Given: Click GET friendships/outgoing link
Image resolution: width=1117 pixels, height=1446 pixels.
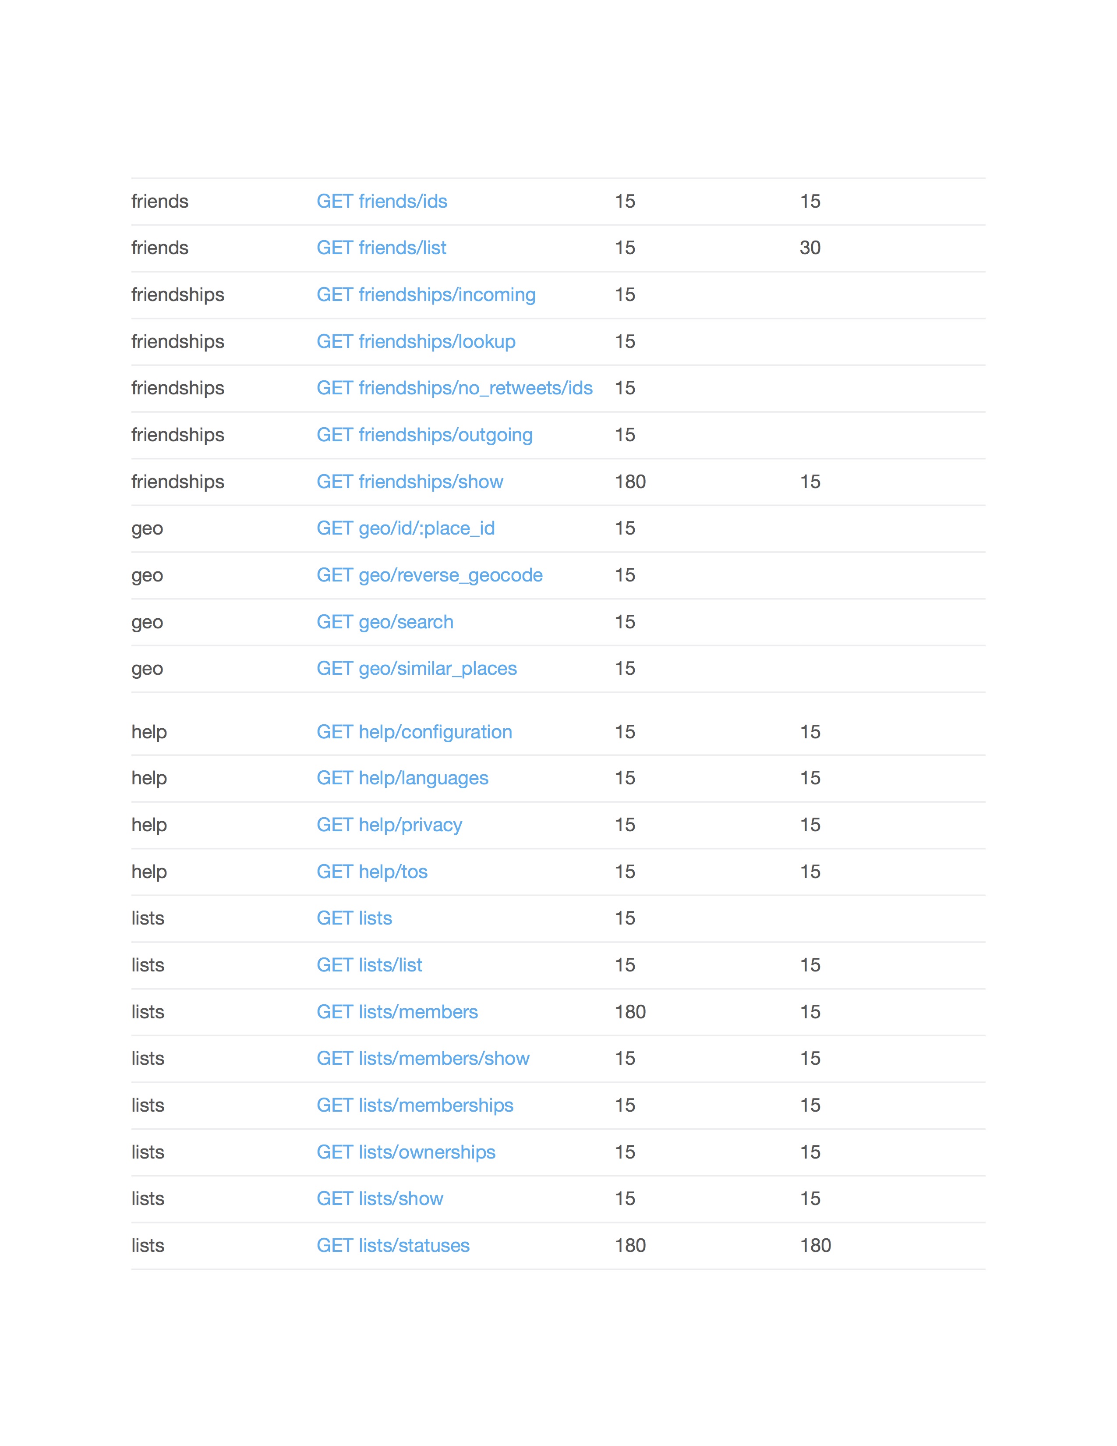Looking at the screenshot, I should (424, 435).
